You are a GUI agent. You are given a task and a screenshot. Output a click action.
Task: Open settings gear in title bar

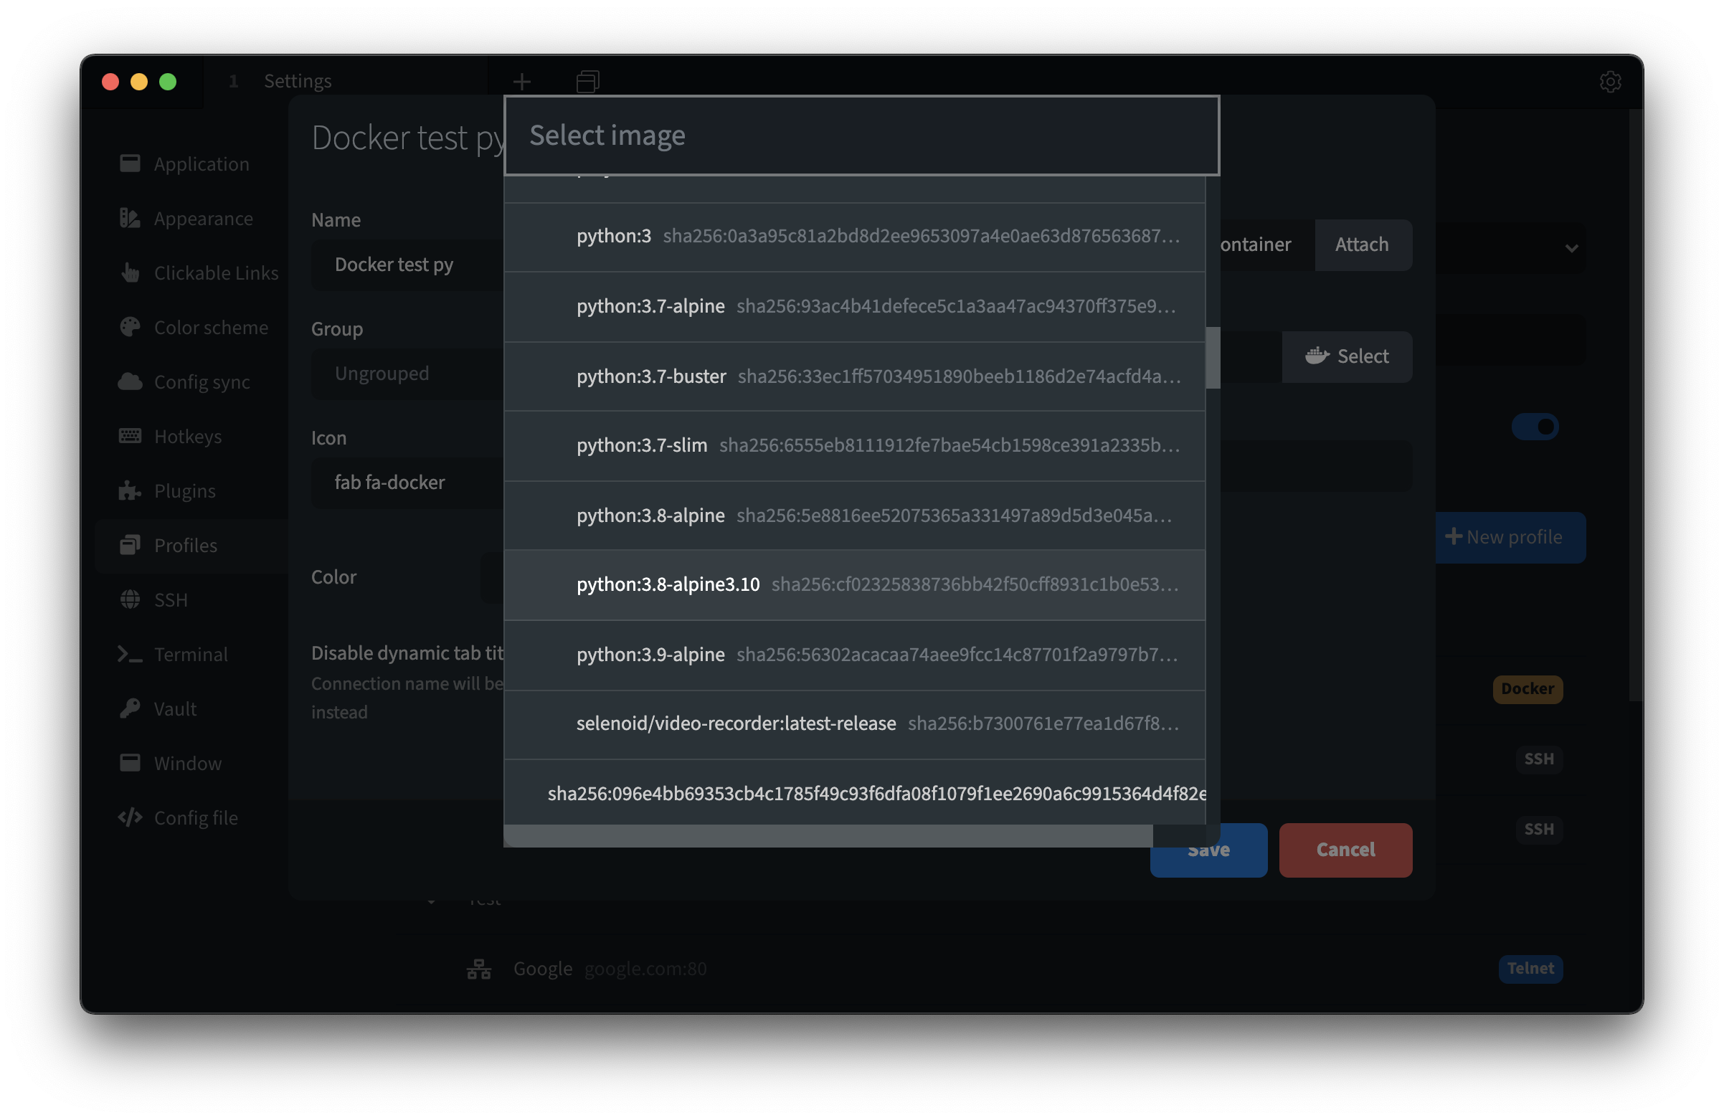tap(1609, 81)
